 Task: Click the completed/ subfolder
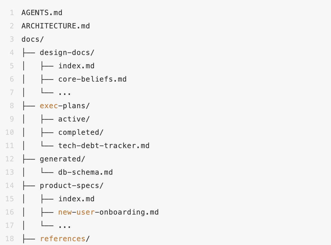81,132
